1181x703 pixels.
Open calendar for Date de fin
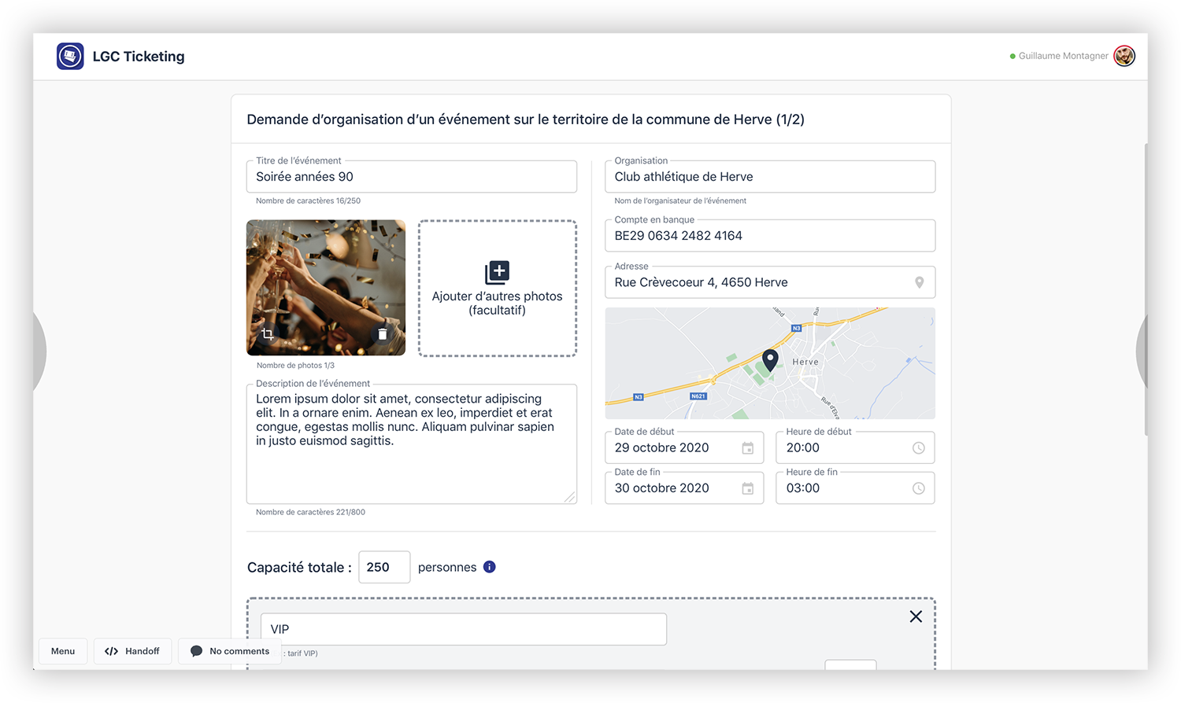click(x=747, y=488)
